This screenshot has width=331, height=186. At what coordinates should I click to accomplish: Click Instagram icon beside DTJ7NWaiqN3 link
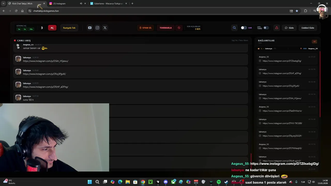click(260, 148)
